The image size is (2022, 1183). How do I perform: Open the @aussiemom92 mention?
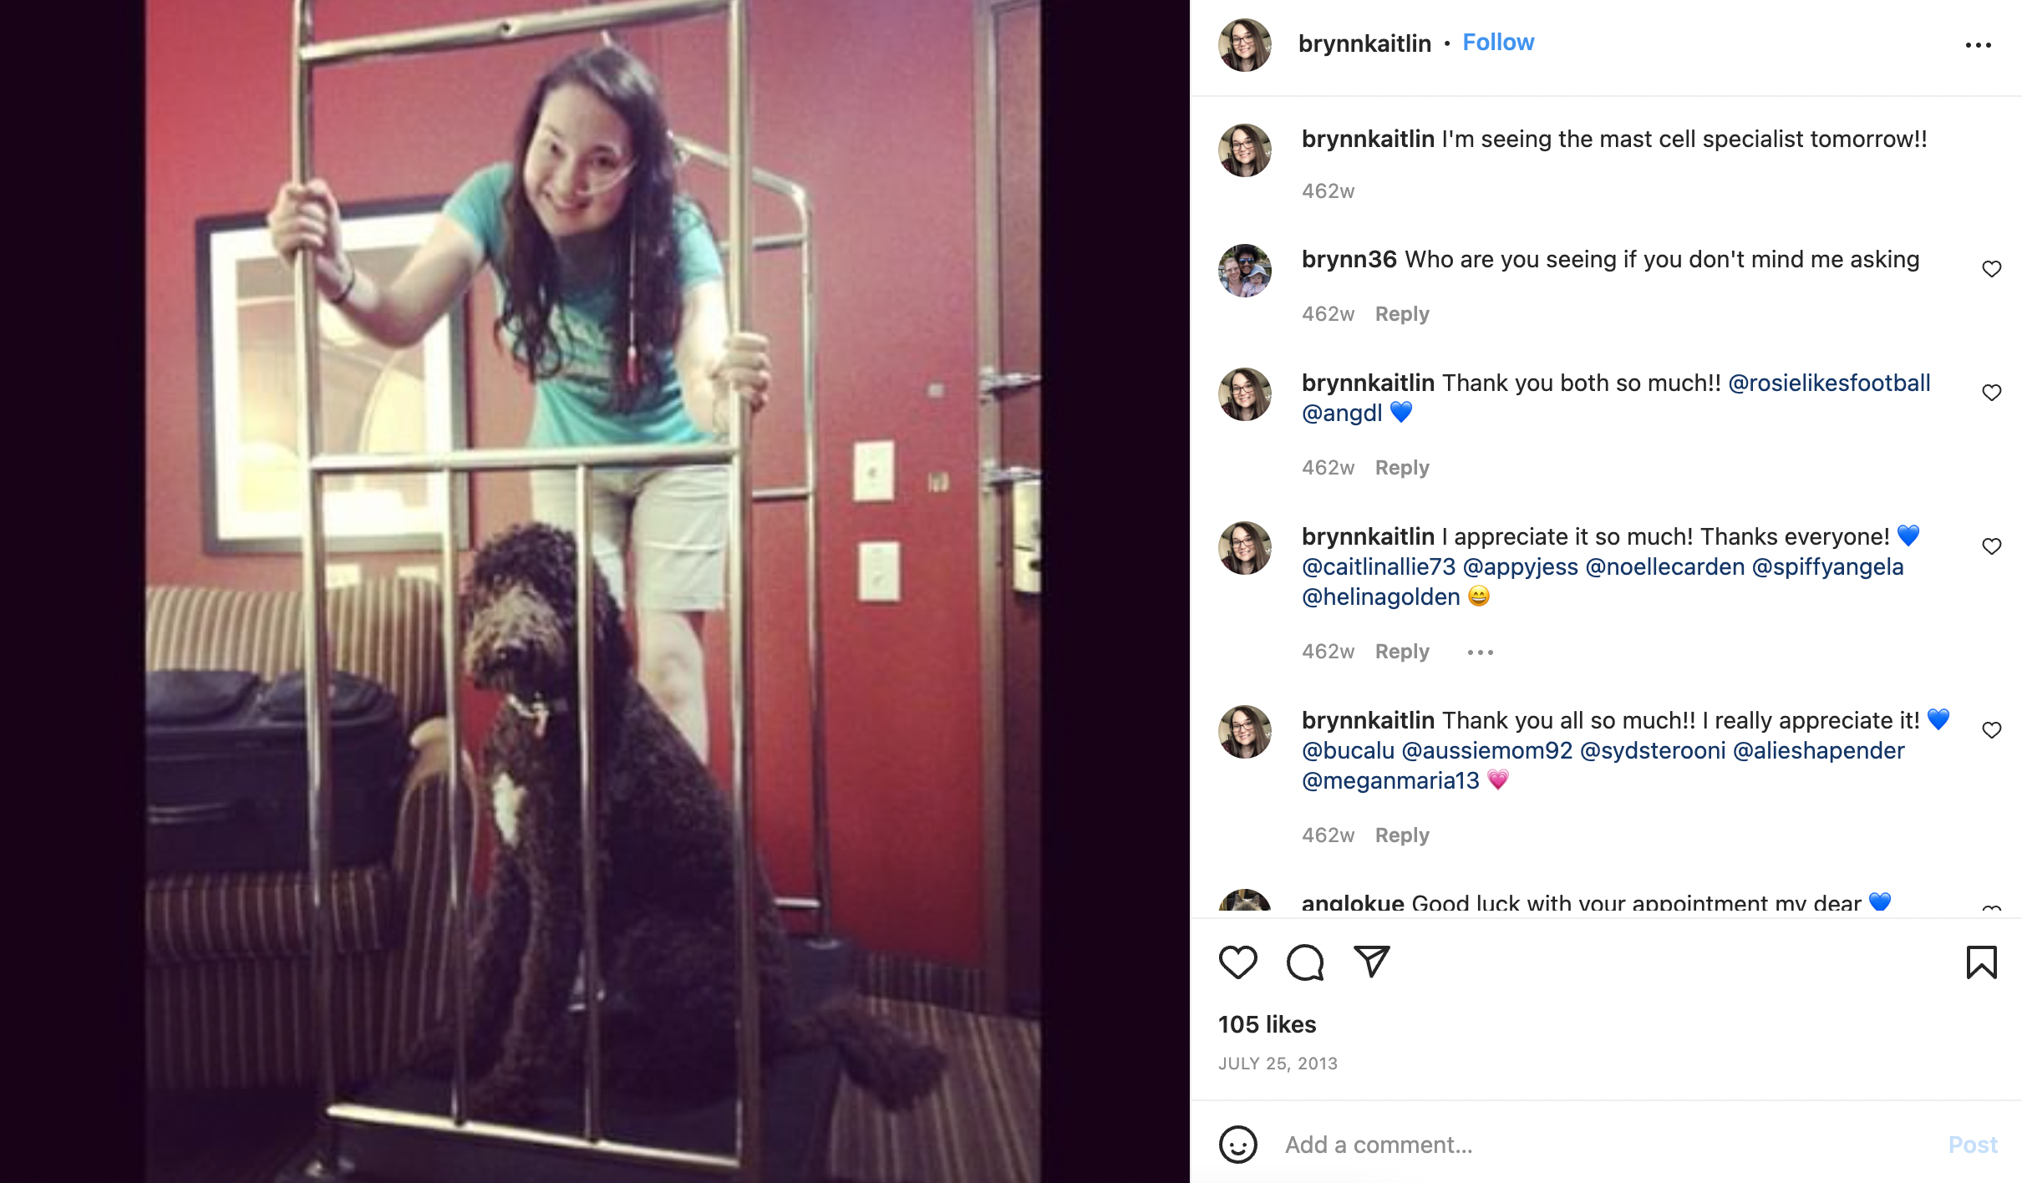click(x=1487, y=751)
